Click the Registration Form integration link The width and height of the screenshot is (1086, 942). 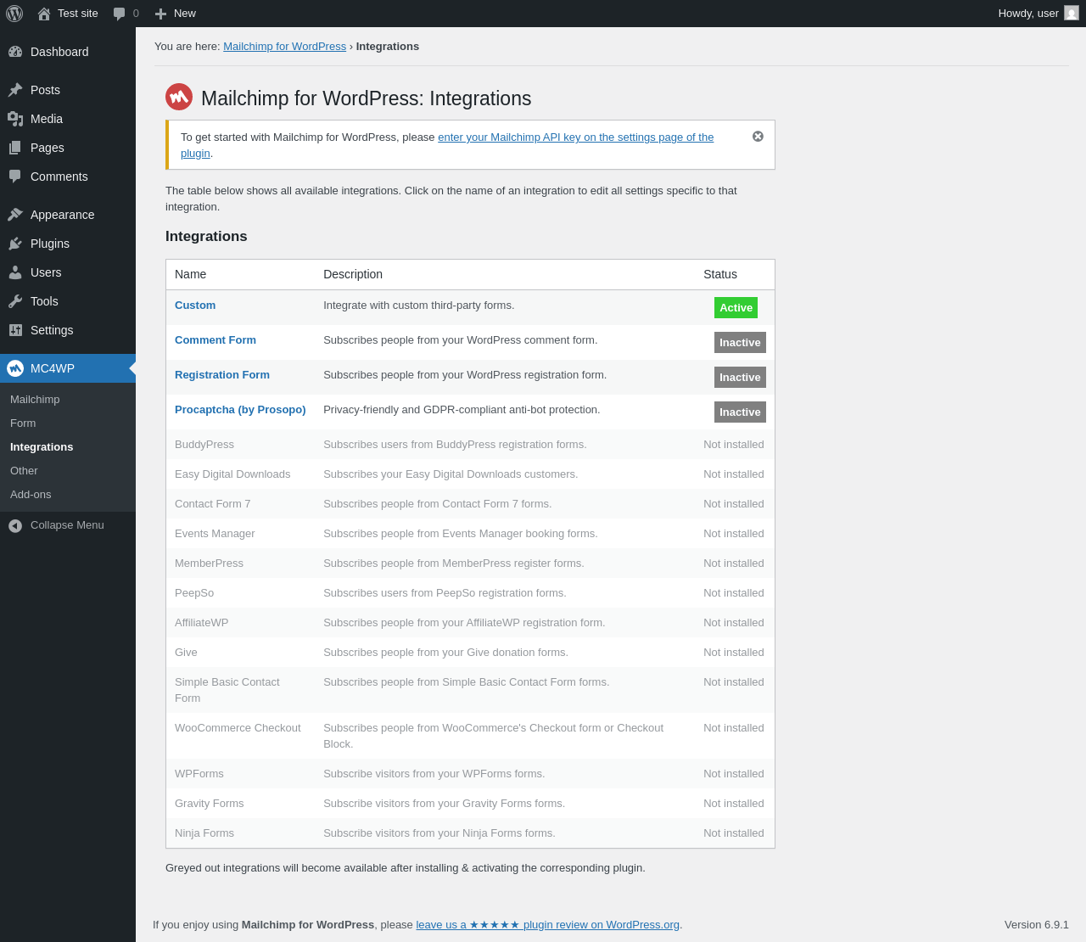(x=222, y=375)
